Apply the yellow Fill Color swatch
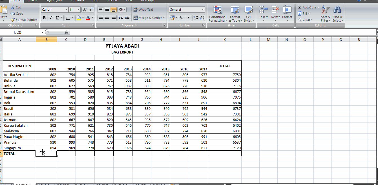 click(79, 18)
